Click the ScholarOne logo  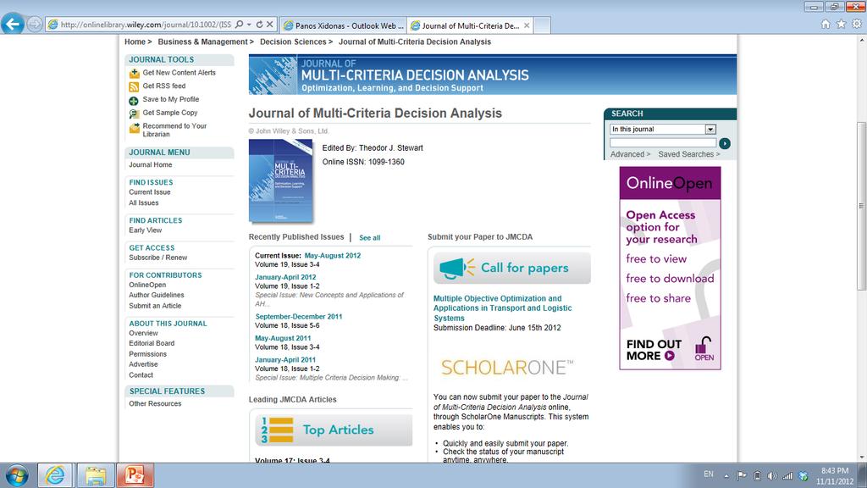coord(507,368)
